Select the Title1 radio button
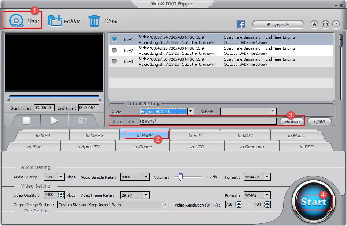 point(114,39)
